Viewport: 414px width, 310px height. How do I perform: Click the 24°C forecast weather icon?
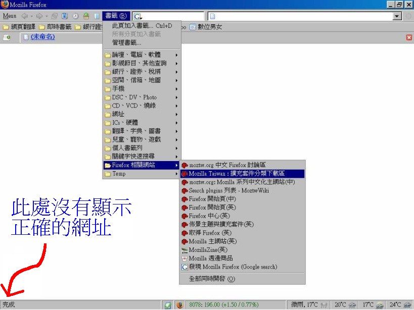407,305
